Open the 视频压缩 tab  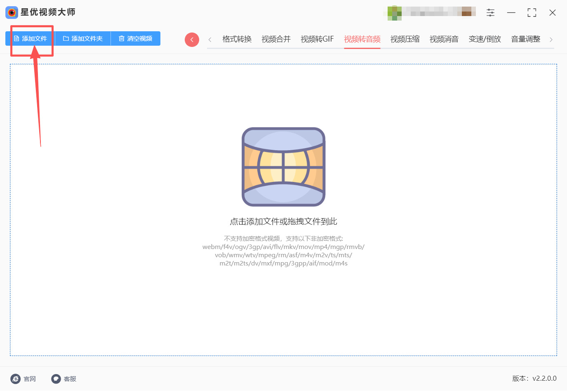[405, 39]
